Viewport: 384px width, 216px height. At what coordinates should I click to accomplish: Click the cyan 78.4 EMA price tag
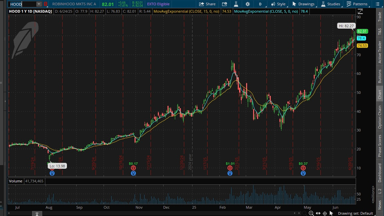361,38
